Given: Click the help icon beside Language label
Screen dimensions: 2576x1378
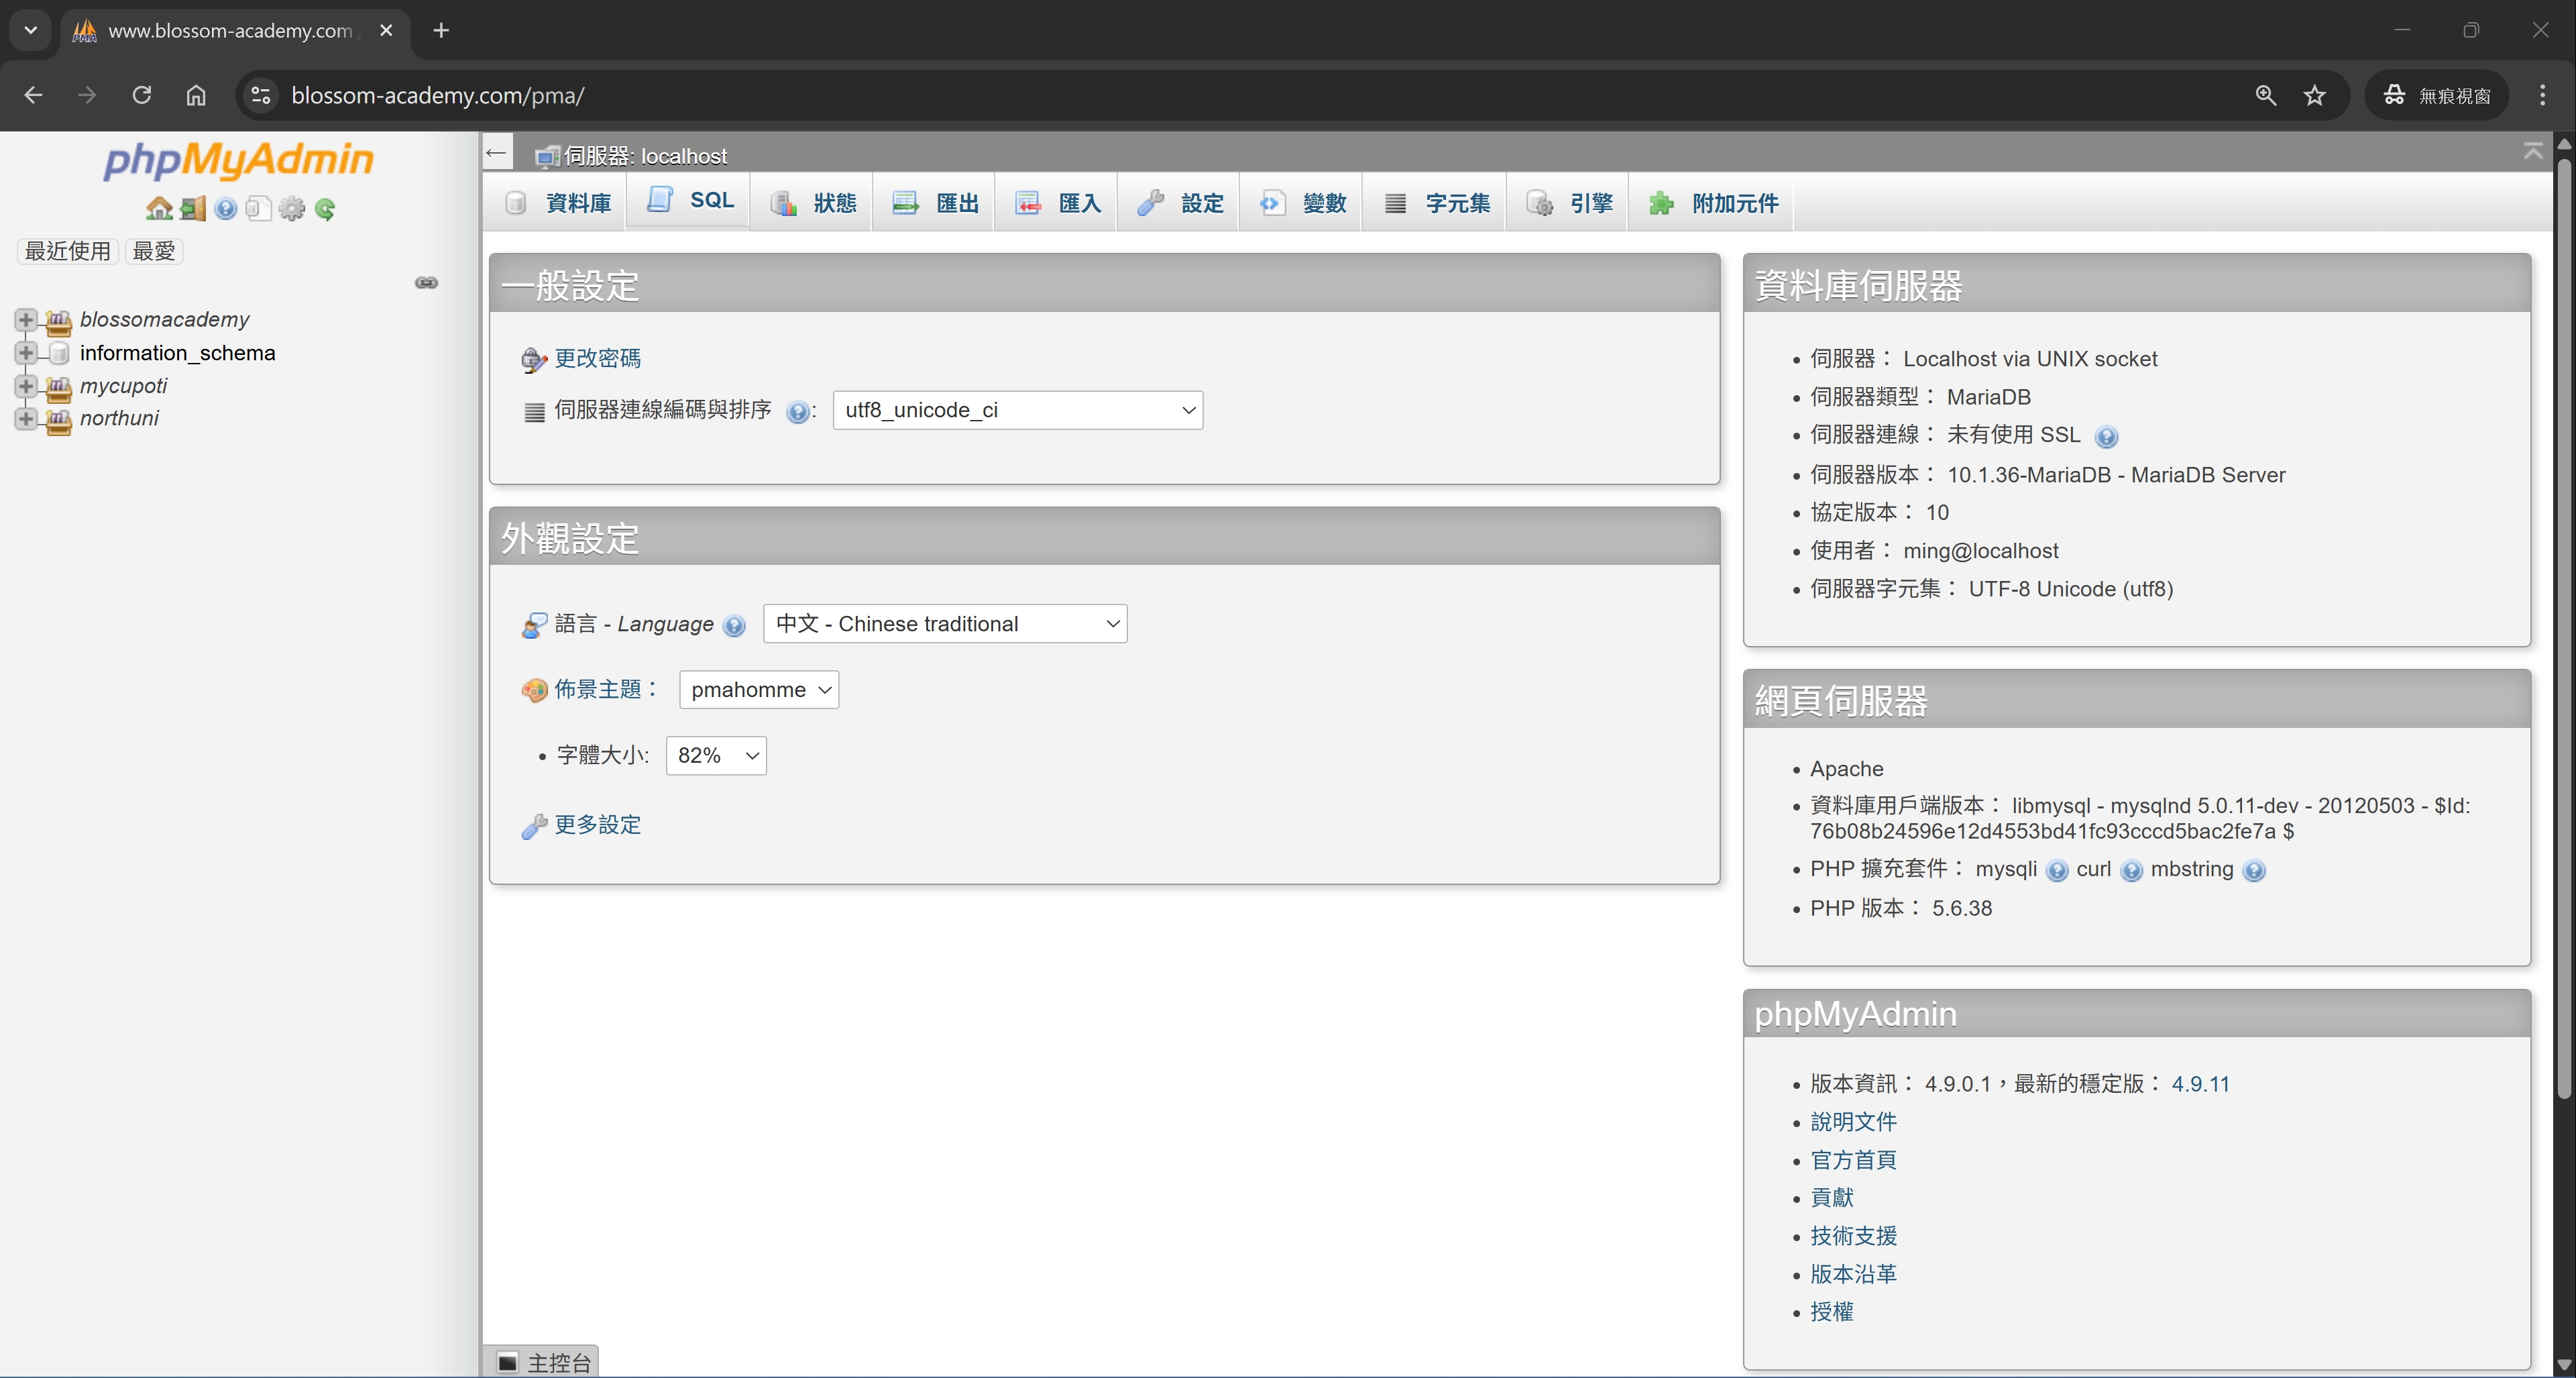Looking at the screenshot, I should click(x=734, y=626).
